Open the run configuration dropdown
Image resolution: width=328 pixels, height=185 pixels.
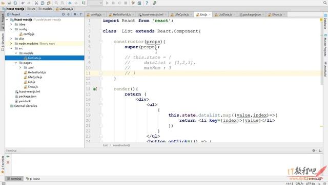tap(95, 3)
